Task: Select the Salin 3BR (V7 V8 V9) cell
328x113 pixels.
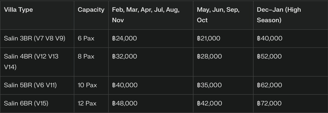Action: [35, 39]
